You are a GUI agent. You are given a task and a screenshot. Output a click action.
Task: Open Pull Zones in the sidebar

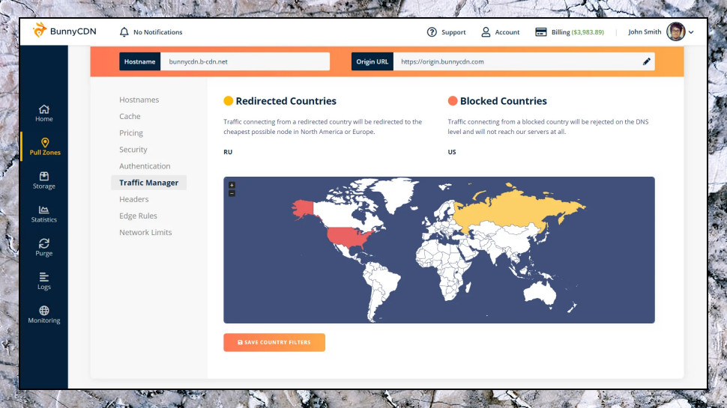pyautogui.click(x=45, y=146)
